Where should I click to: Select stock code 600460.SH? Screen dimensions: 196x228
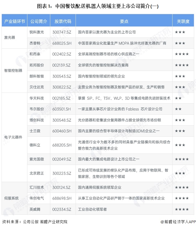(62, 131)
